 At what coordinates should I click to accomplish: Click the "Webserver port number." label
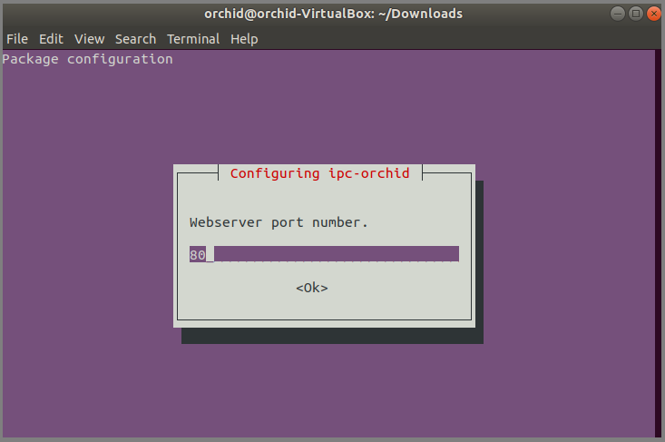tap(279, 222)
